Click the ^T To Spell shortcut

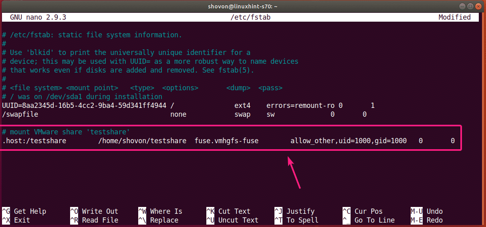296,220
